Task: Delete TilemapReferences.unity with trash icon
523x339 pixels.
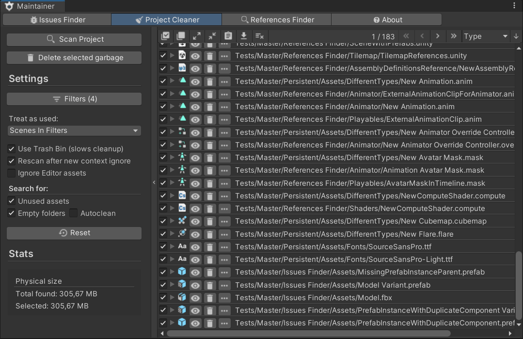Action: 210,56
